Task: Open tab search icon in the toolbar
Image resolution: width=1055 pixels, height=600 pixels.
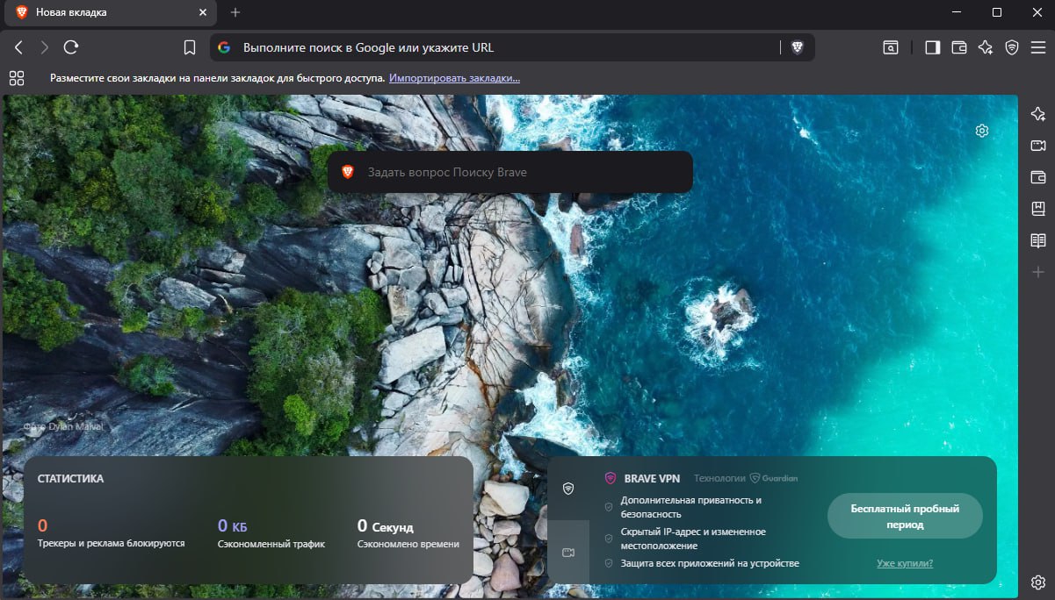Action: tap(891, 47)
